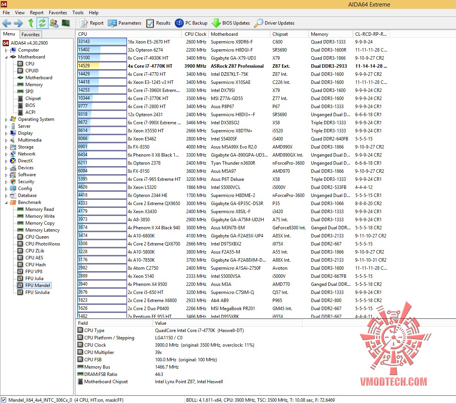Switch to the Menu tab
456x404 pixels.
coord(9,34)
